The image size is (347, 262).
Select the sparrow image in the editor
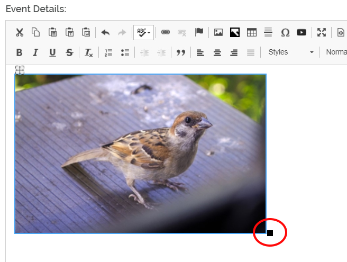click(x=140, y=153)
